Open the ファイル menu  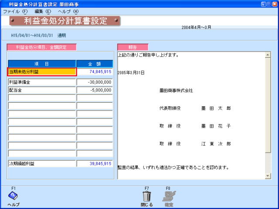(x=15, y=11)
